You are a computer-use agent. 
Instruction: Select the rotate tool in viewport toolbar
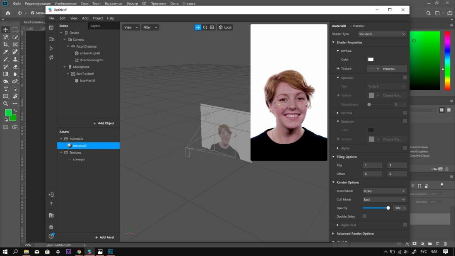tap(205, 27)
